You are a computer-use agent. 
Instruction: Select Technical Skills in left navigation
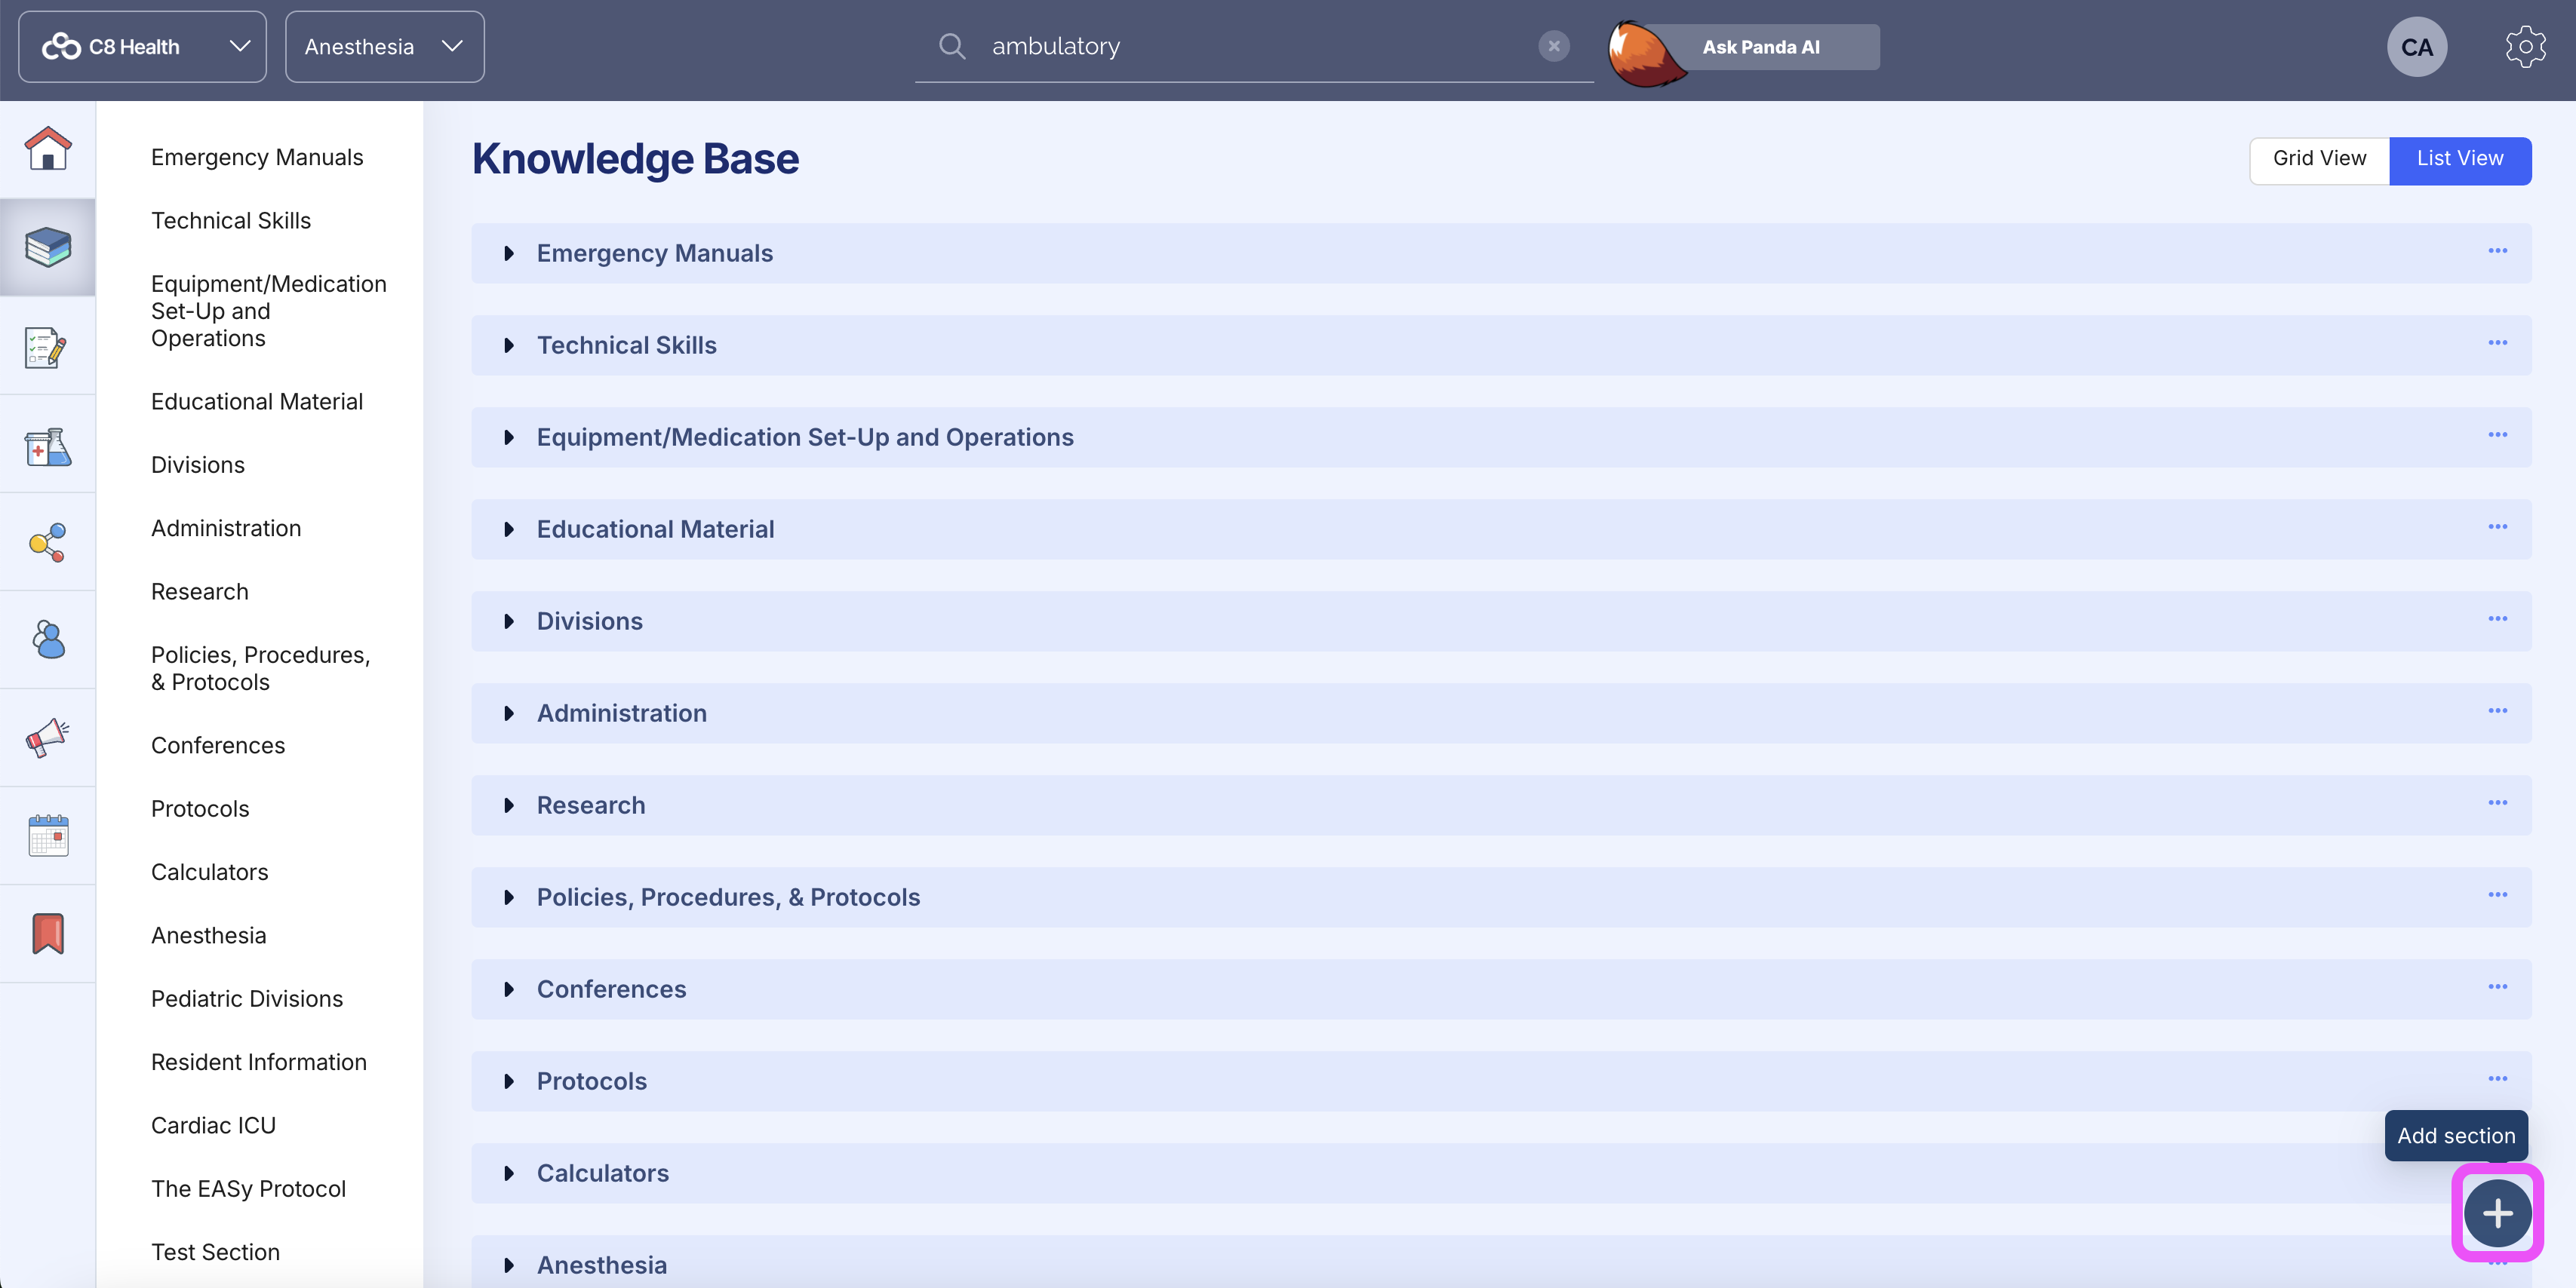click(x=231, y=221)
